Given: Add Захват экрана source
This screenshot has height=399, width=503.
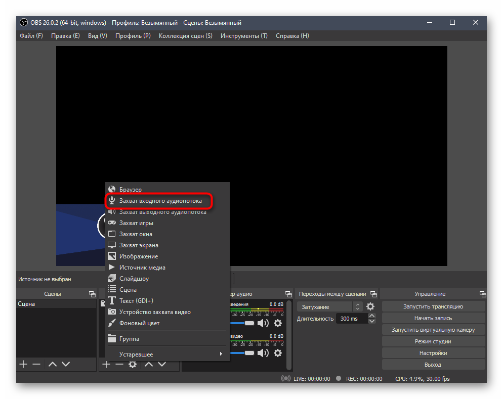Looking at the screenshot, I should [x=167, y=245].
